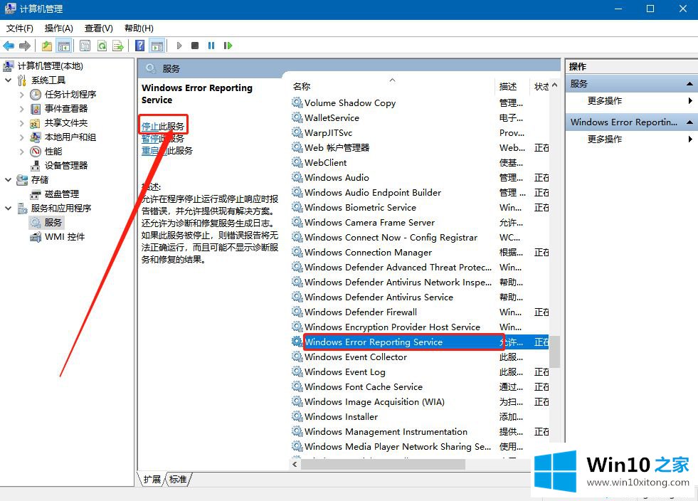The image size is (698, 501).
Task: Open the 操作(A) menu
Action: click(x=59, y=28)
